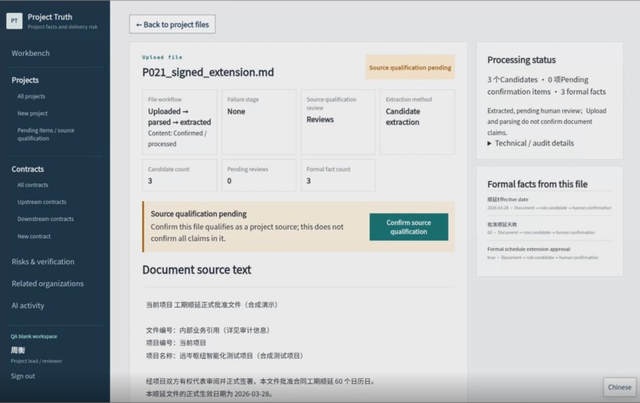Click the Project lead / reviewer label
The height and width of the screenshot is (403, 640).
tap(37, 361)
